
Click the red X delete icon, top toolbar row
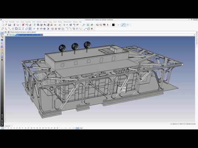click(23, 25)
